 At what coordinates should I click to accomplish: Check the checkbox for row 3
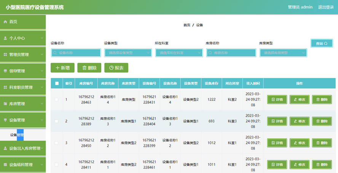click(56, 143)
